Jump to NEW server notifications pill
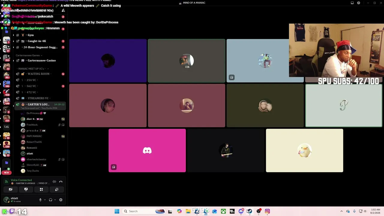Image resolution: width=384 pixels, height=216 pixels. (x=6, y=172)
